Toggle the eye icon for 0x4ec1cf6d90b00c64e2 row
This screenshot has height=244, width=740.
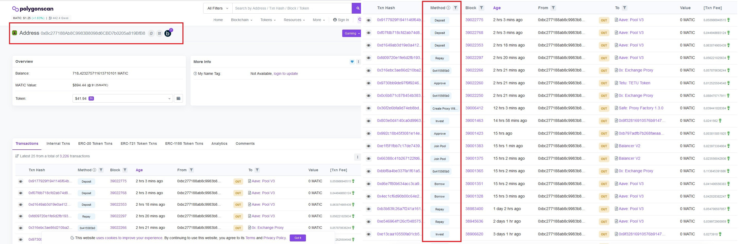368,197
